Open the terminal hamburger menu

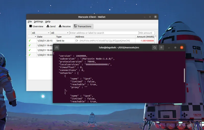[x=161, y=47]
